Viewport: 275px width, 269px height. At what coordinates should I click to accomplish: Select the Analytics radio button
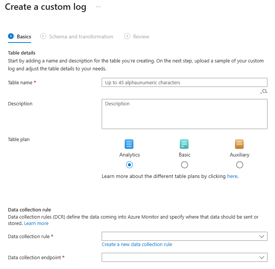[x=129, y=165]
